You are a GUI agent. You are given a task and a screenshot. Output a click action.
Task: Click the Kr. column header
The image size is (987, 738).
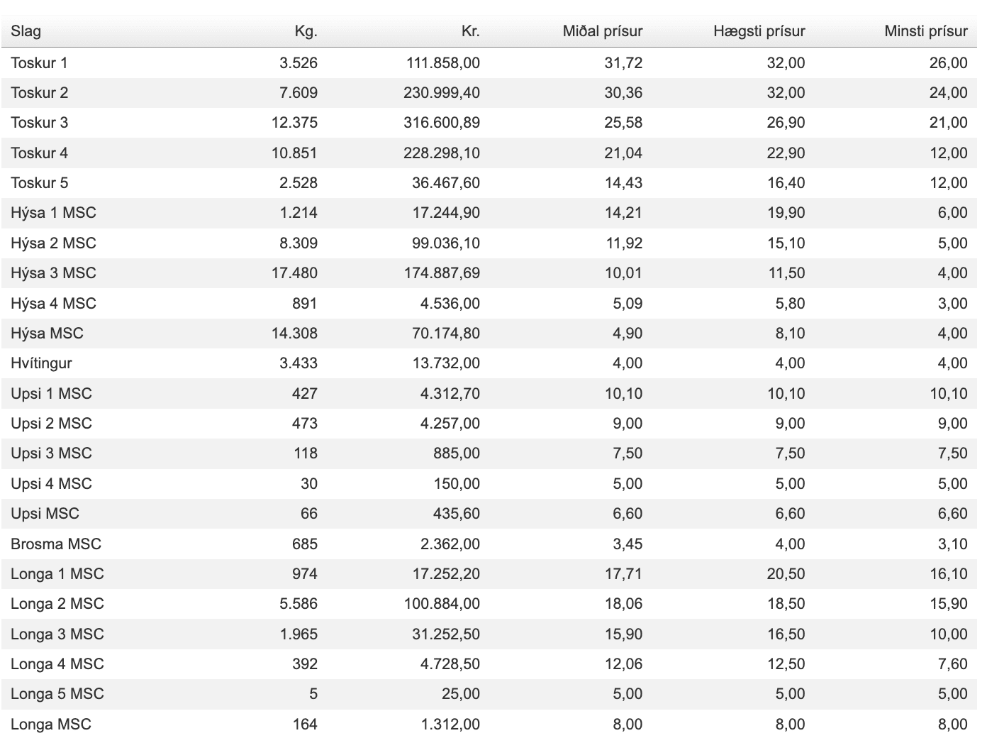point(470,31)
